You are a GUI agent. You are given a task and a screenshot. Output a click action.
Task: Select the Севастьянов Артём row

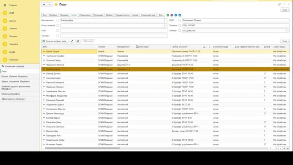pyautogui.click(x=165, y=140)
